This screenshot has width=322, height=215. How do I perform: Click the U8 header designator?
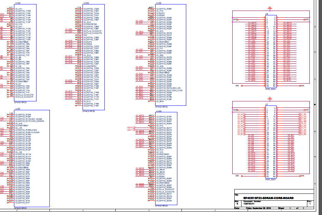pos(266,14)
